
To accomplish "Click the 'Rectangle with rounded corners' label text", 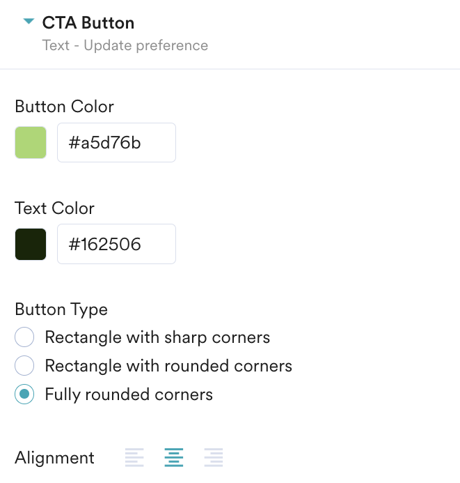I will (x=168, y=366).
